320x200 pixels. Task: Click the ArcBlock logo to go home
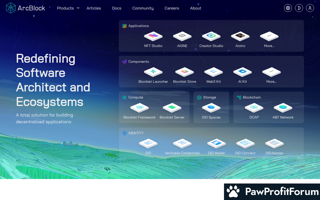click(x=25, y=8)
